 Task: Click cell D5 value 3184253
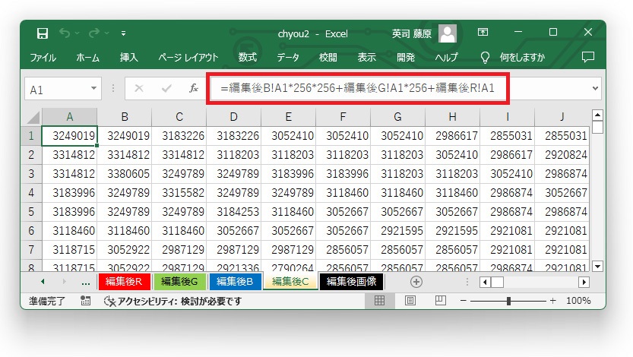point(234,212)
